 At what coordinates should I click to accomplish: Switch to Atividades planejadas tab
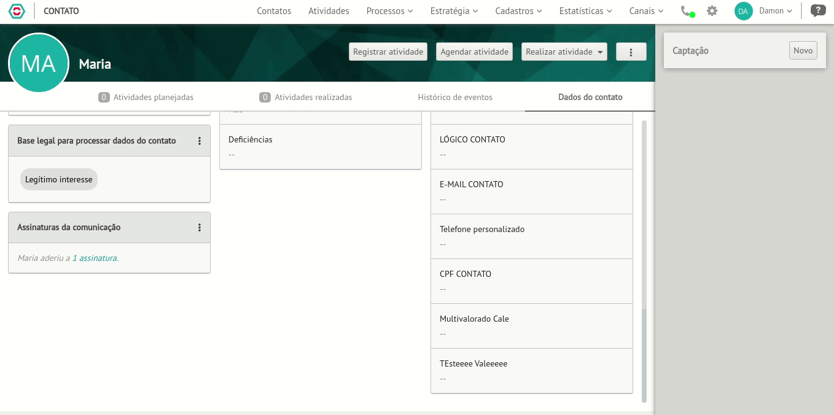tap(146, 97)
